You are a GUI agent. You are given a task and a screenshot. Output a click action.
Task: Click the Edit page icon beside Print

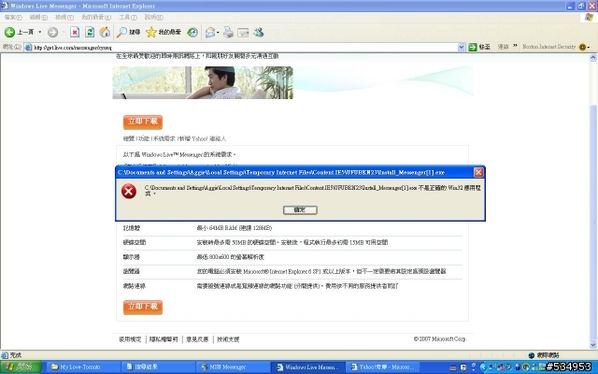point(243,33)
